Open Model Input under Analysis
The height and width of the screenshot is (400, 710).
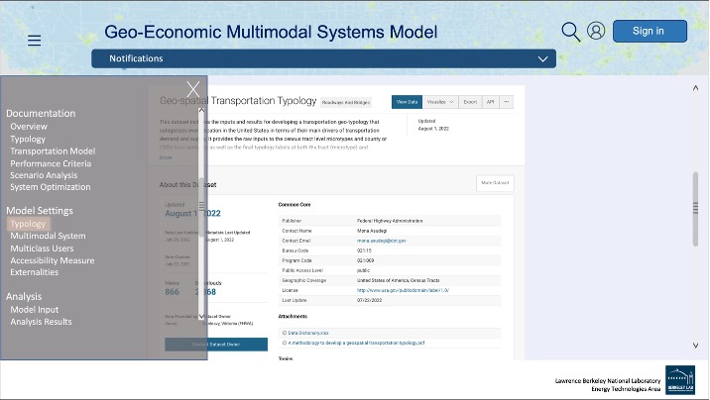35,310
